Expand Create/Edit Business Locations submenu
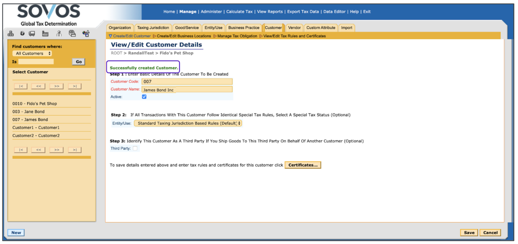 pos(183,36)
